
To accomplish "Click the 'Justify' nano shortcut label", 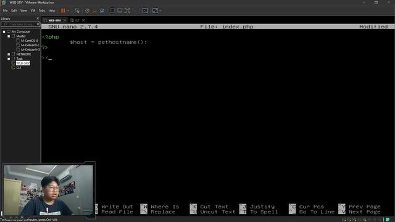I will pyautogui.click(x=262, y=207).
